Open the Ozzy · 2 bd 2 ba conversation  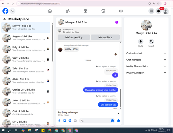click(26, 60)
